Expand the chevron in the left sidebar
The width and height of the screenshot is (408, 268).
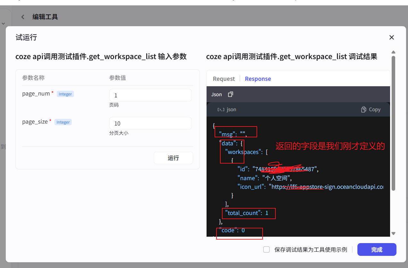click(3, 23)
